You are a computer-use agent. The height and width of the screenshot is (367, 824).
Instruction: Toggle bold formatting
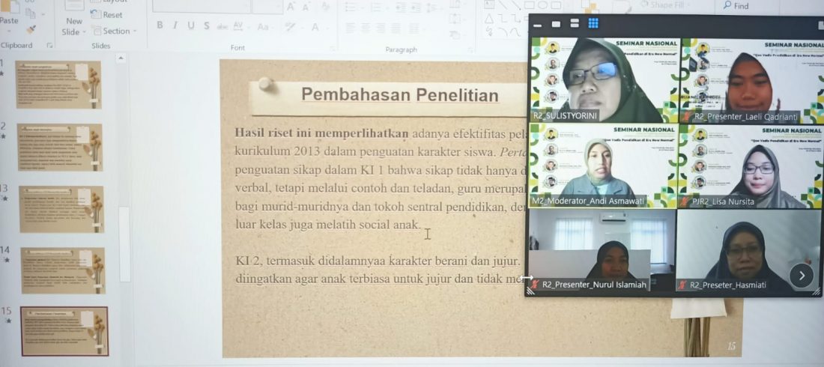pos(160,26)
